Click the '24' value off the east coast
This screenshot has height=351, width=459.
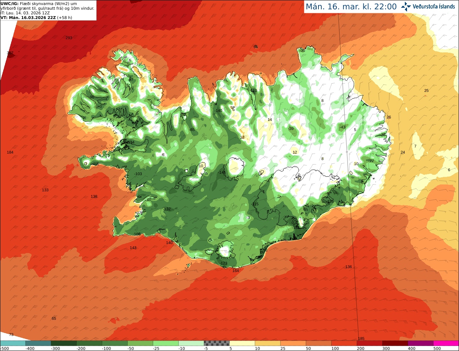click(403, 153)
